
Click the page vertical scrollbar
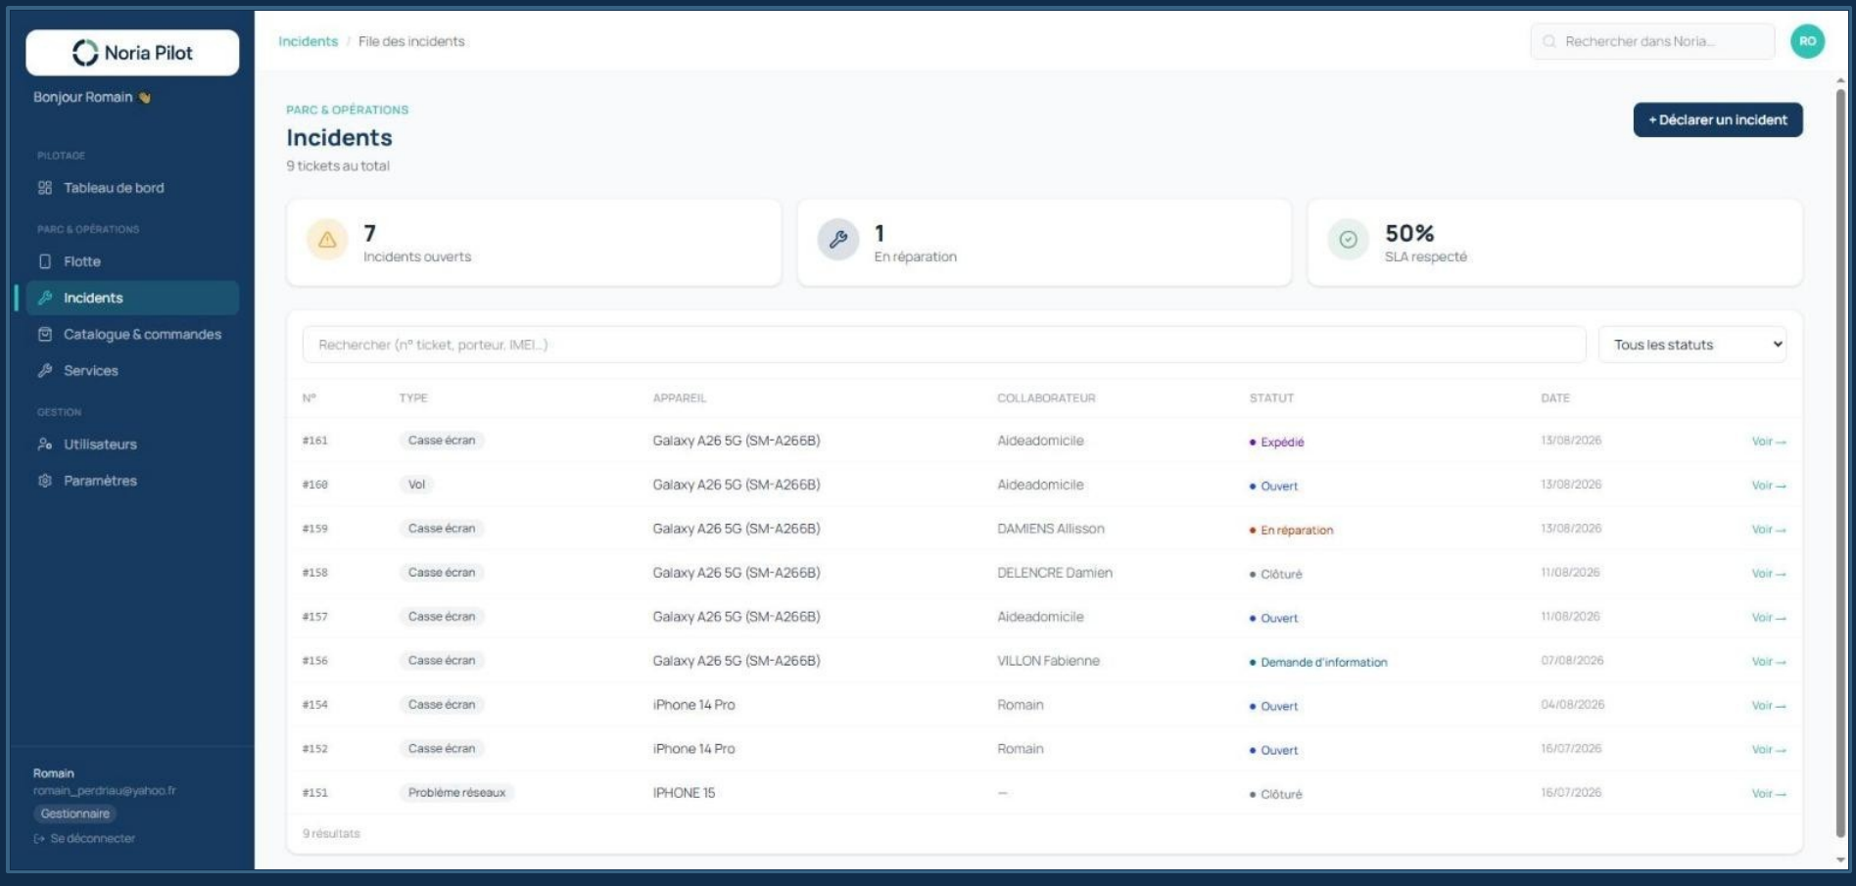(x=1840, y=463)
